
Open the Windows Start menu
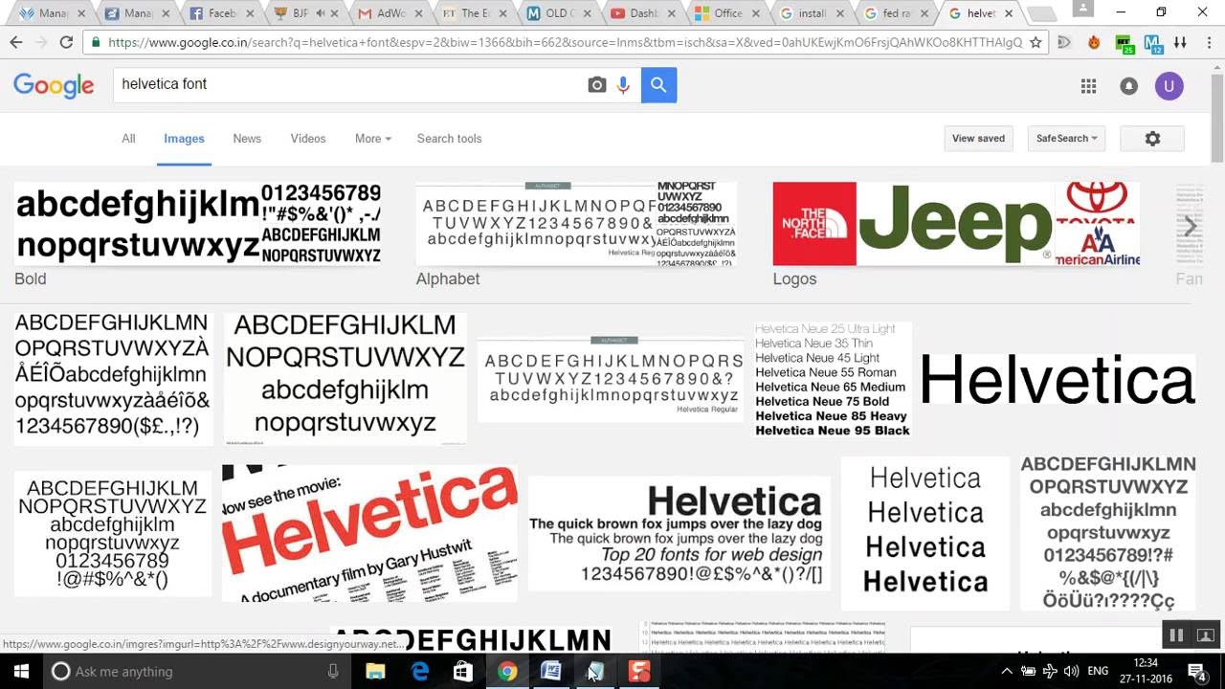coord(21,671)
